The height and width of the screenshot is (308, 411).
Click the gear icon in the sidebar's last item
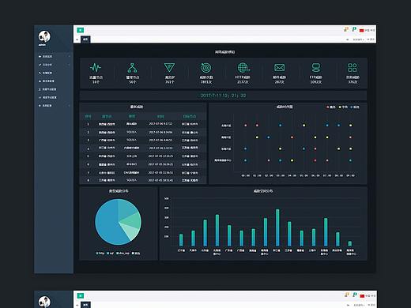coord(40,106)
